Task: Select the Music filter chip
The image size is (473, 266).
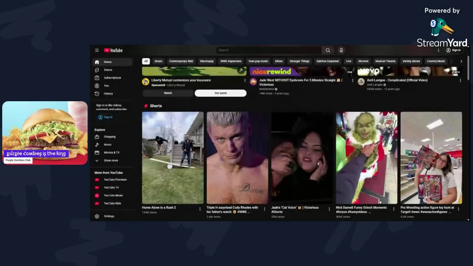Action: click(159, 61)
